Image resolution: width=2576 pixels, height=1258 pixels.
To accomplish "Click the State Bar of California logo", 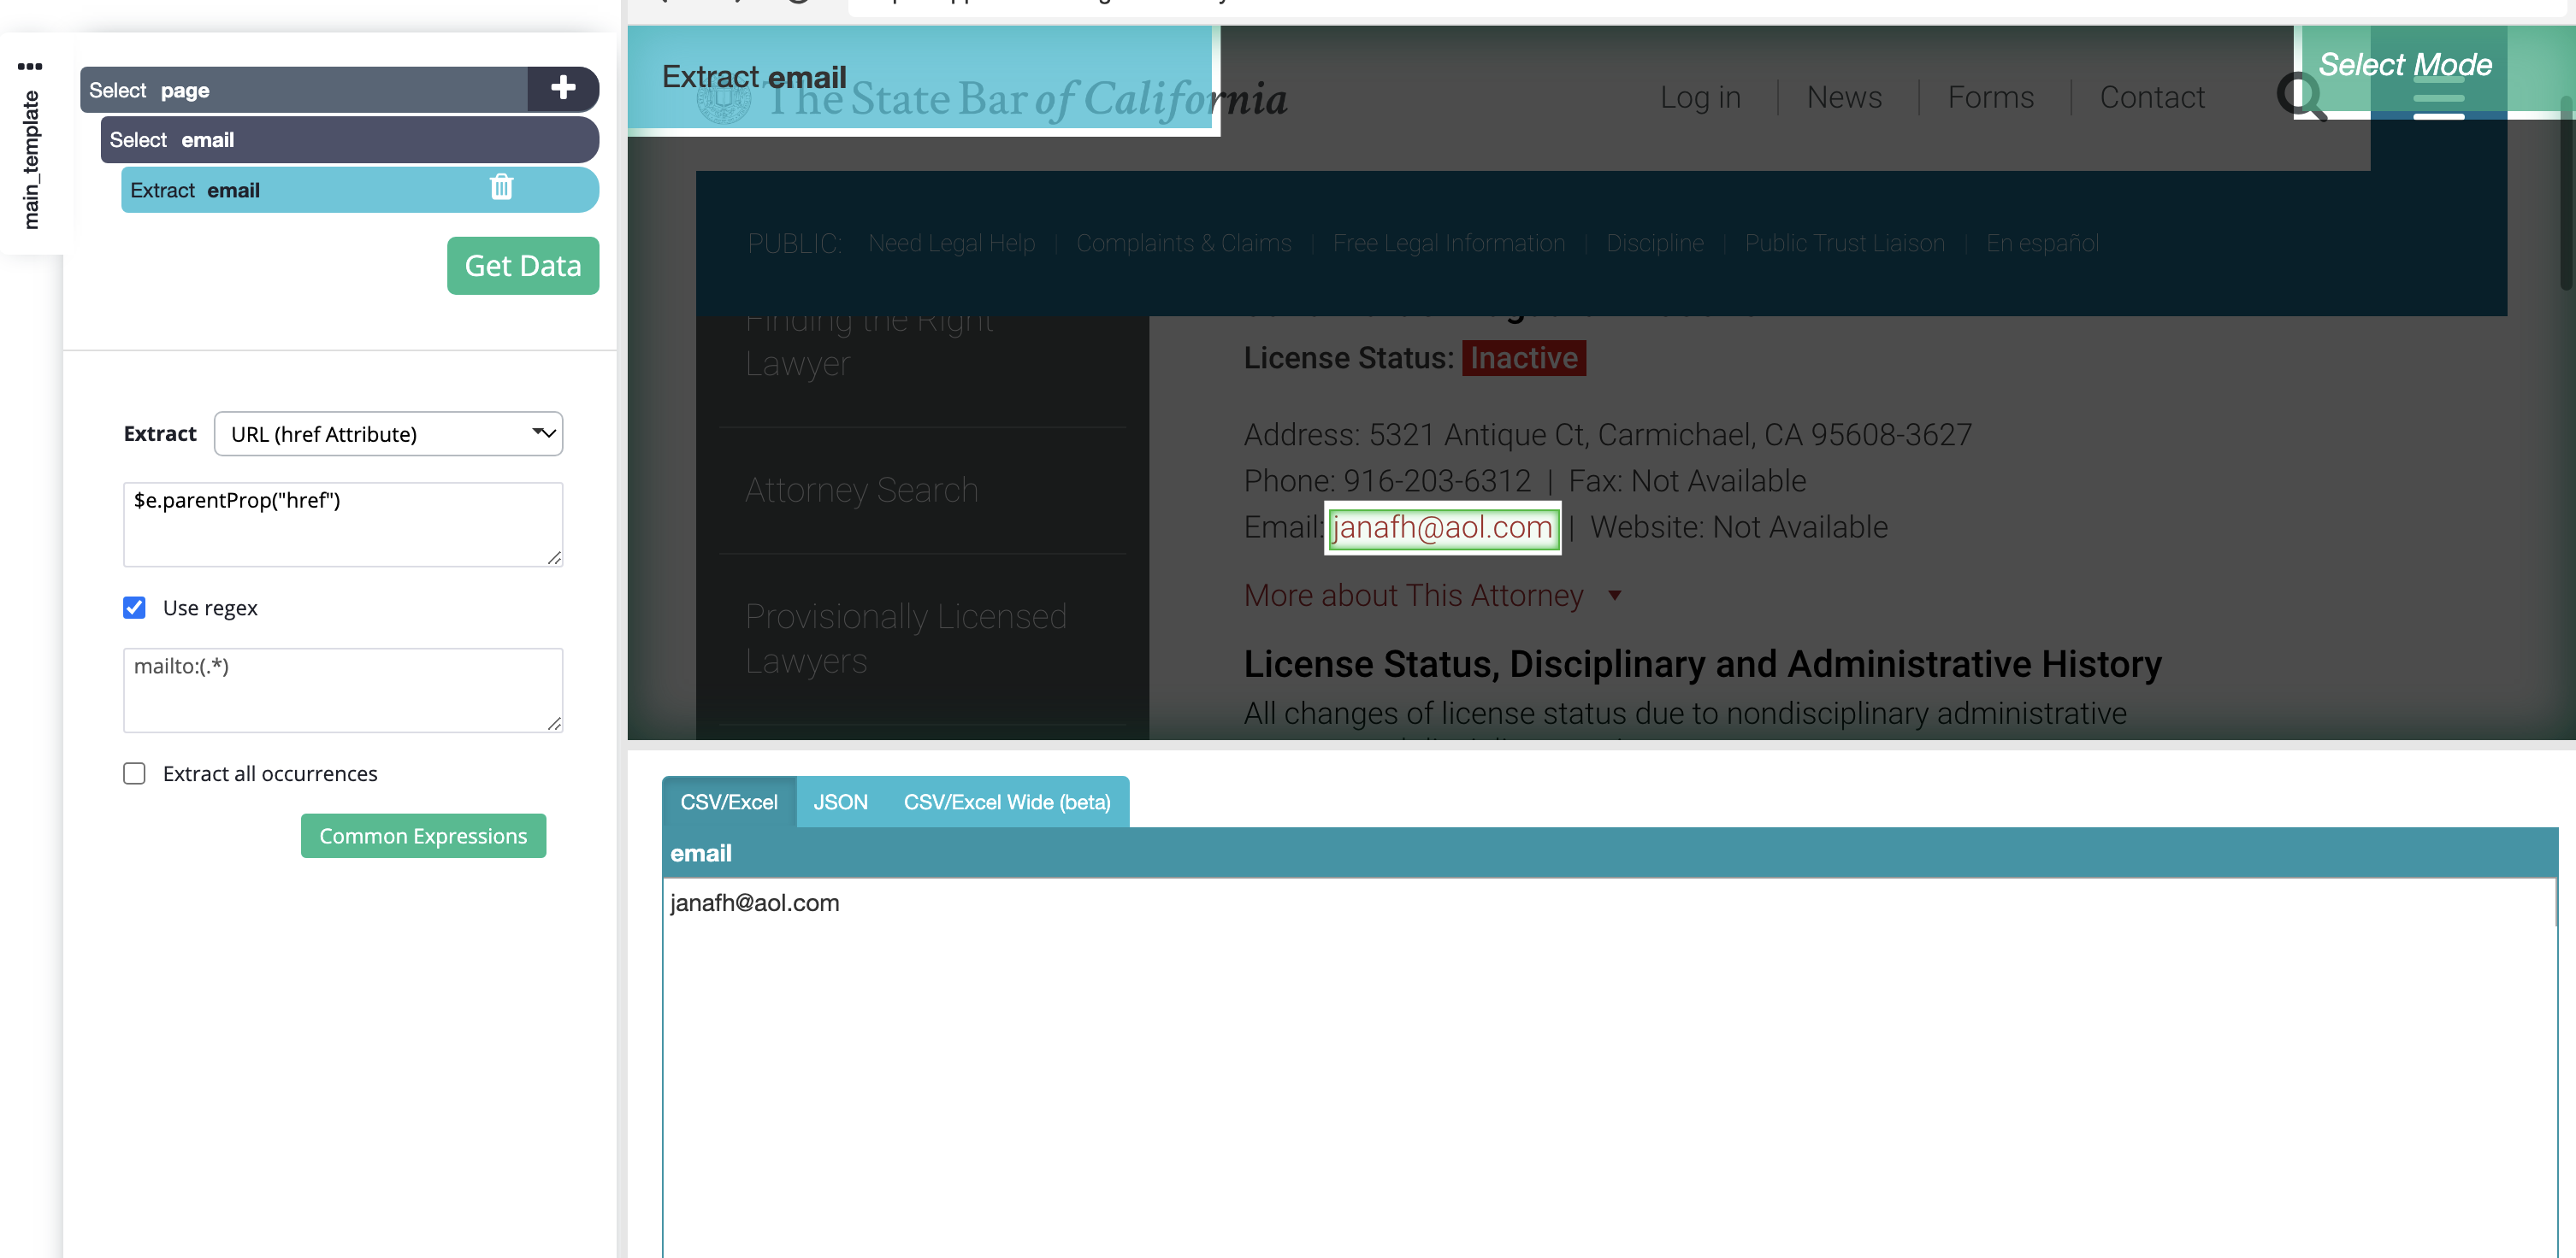I will (992, 100).
